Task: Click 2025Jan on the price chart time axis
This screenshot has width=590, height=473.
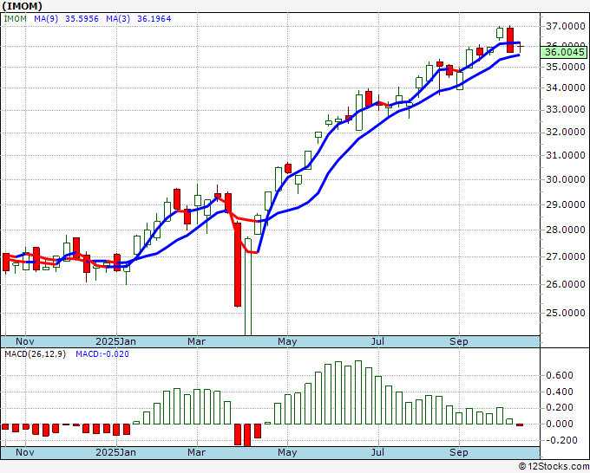Action: 116,341
